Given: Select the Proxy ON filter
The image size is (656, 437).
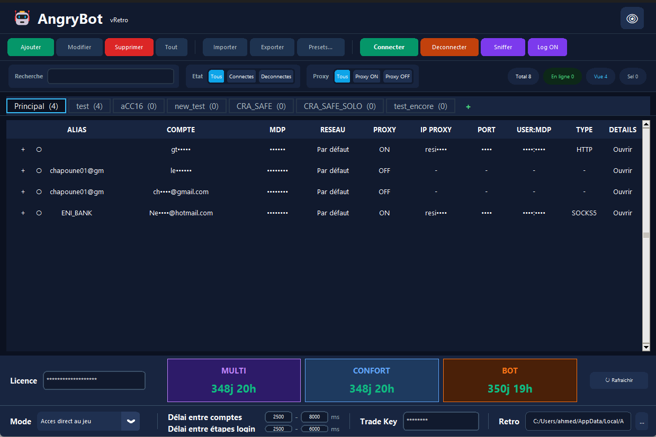Looking at the screenshot, I should (x=366, y=77).
